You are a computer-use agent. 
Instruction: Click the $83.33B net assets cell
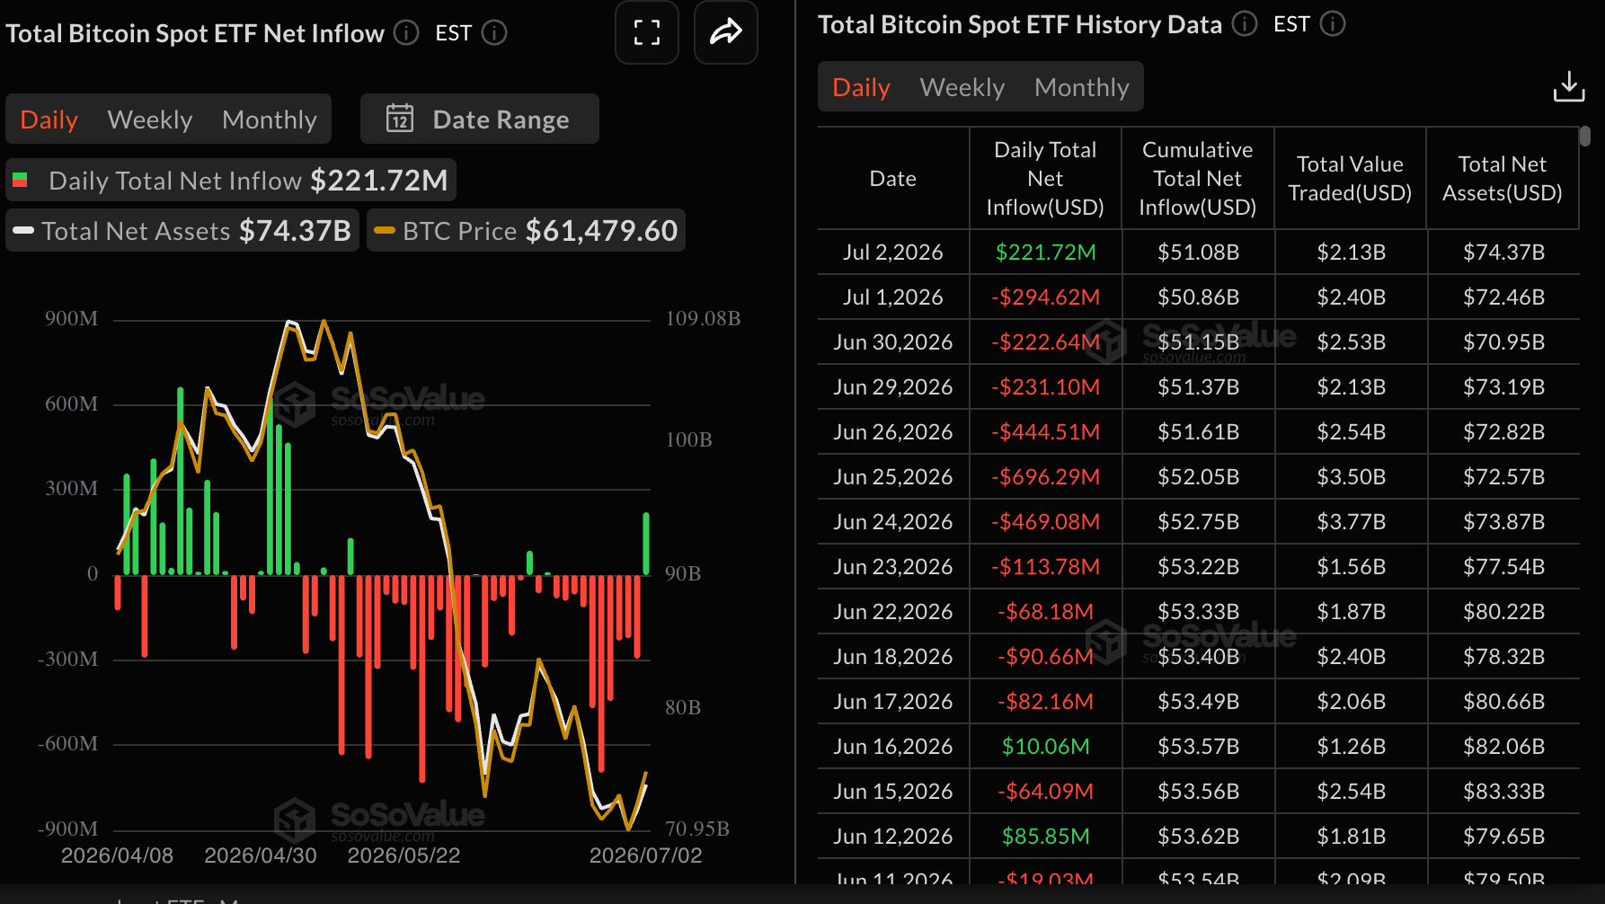click(1503, 792)
